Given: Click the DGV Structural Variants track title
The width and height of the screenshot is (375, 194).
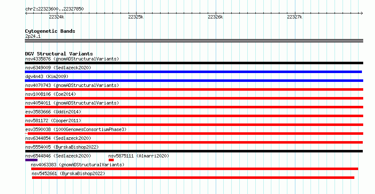Looking at the screenshot, I should tap(59, 54).
